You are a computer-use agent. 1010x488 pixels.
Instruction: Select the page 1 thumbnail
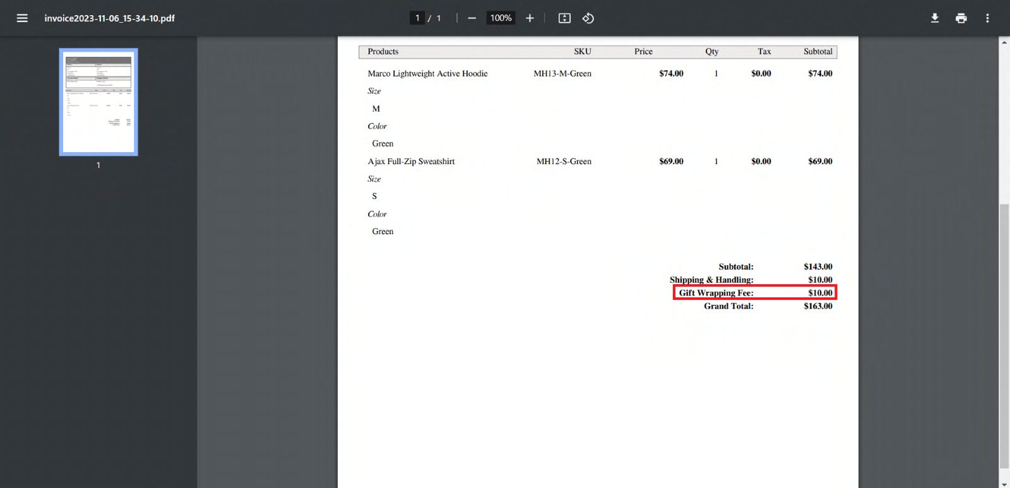pos(98,102)
